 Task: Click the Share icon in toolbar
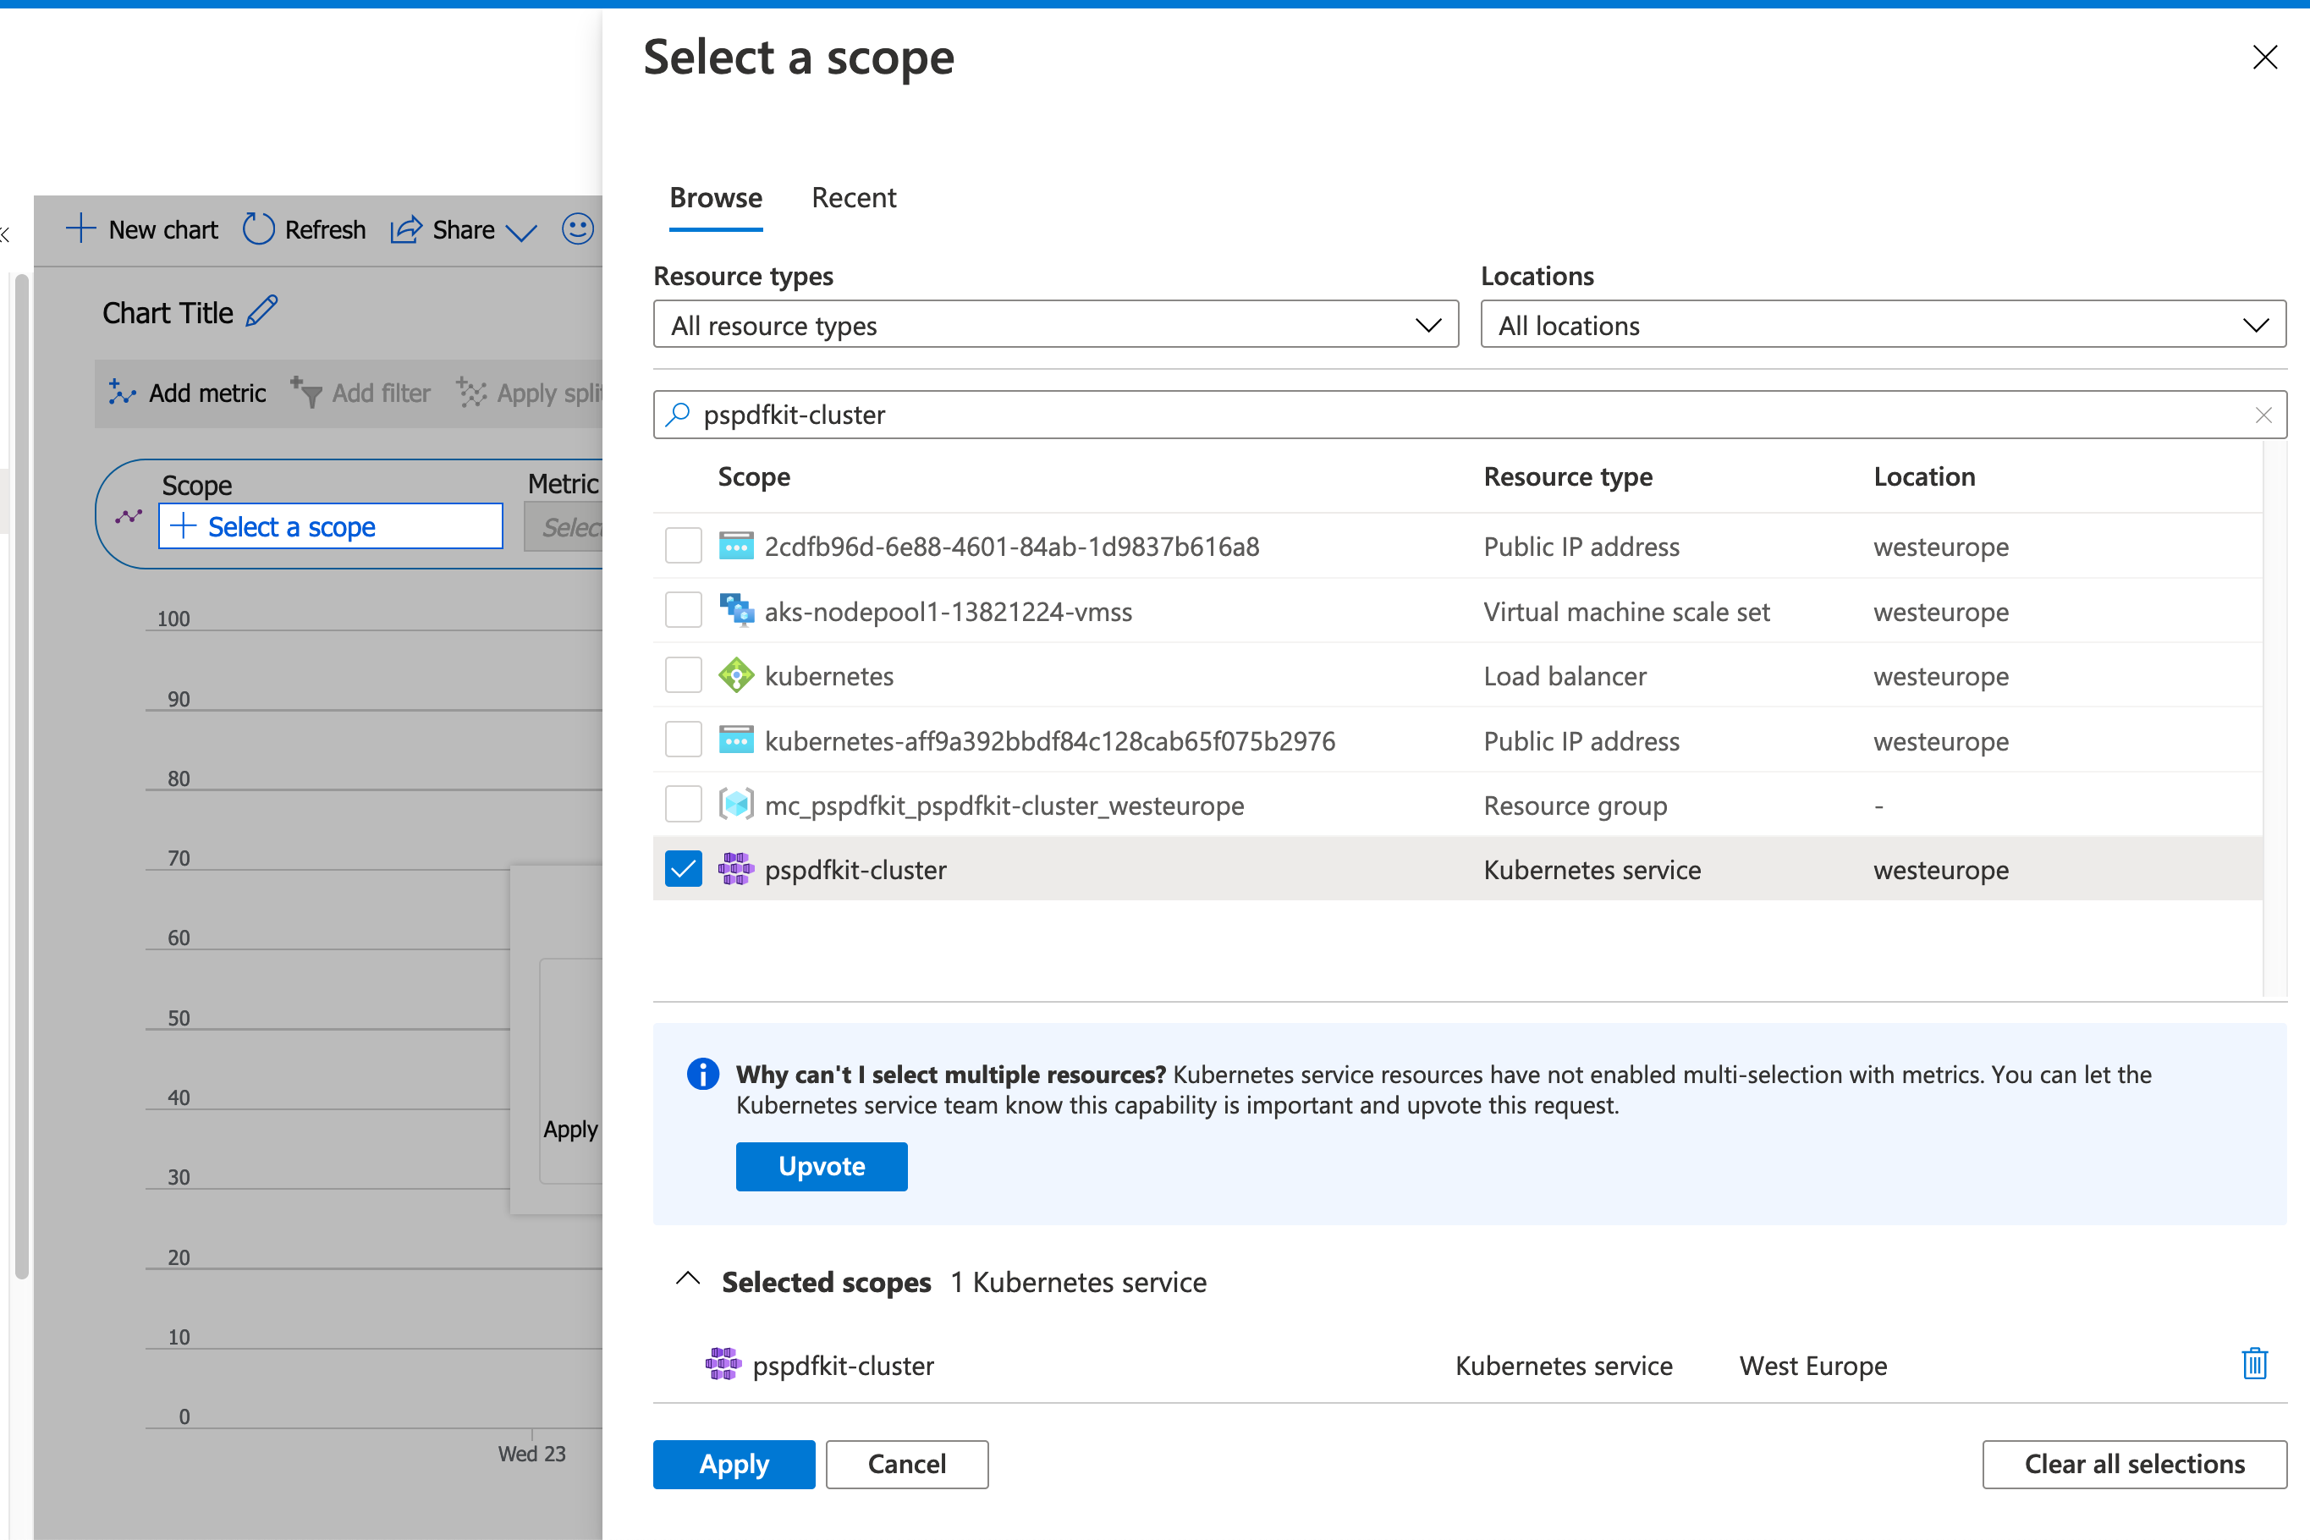[x=405, y=228]
